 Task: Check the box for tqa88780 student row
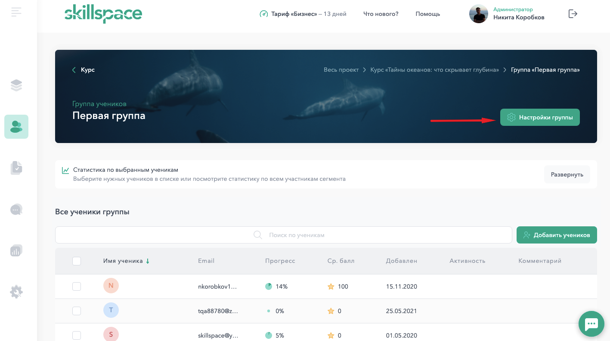click(x=77, y=311)
